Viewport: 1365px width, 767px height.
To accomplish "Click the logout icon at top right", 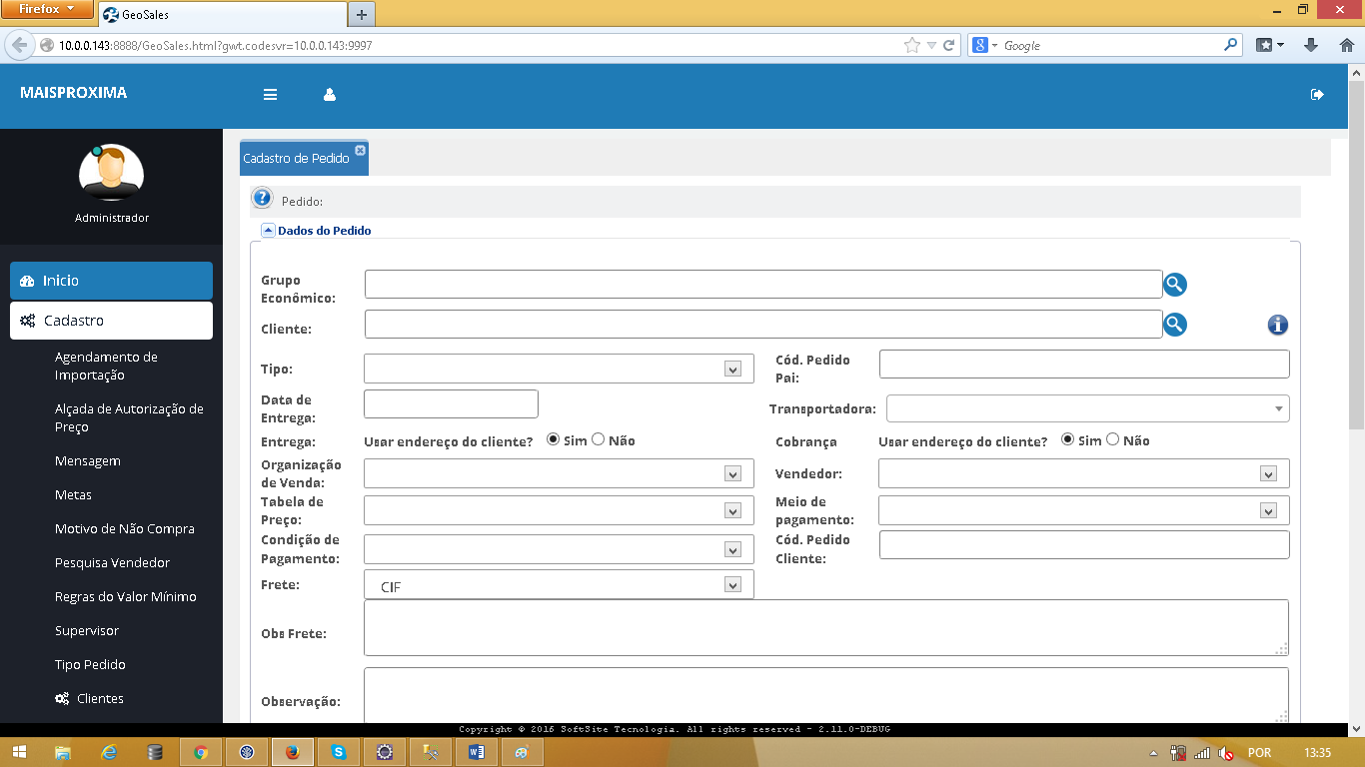I will pyautogui.click(x=1317, y=95).
